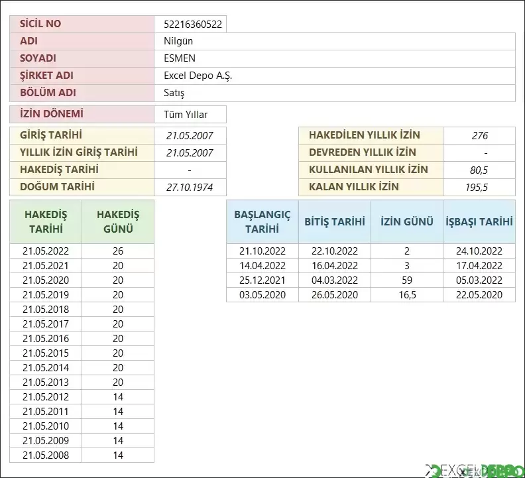Select hakediş day value 26
Image resolution: width=525 pixels, height=478 pixels.
tap(118, 251)
